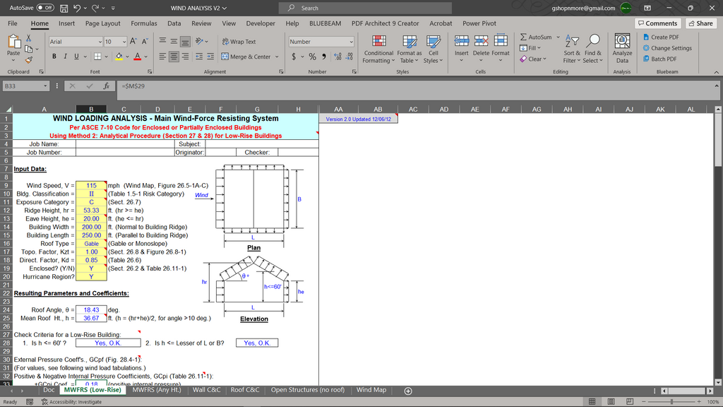This screenshot has height=407, width=723.
Task: Expand the Name Box dropdown arrow
Action: [44, 85]
